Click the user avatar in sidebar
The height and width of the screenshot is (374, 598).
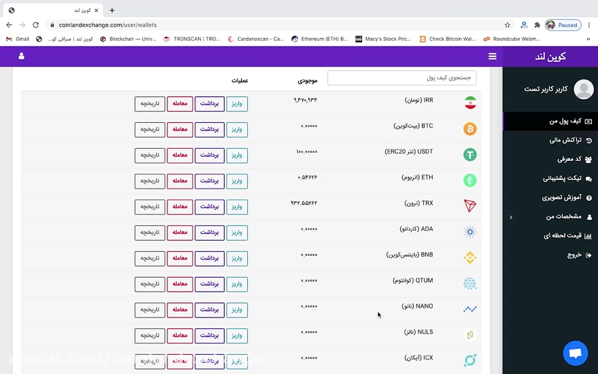[583, 89]
